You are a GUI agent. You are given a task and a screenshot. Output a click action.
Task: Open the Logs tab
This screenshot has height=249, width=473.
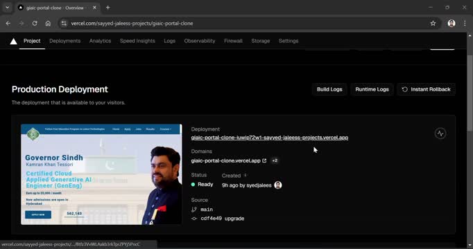point(169,41)
